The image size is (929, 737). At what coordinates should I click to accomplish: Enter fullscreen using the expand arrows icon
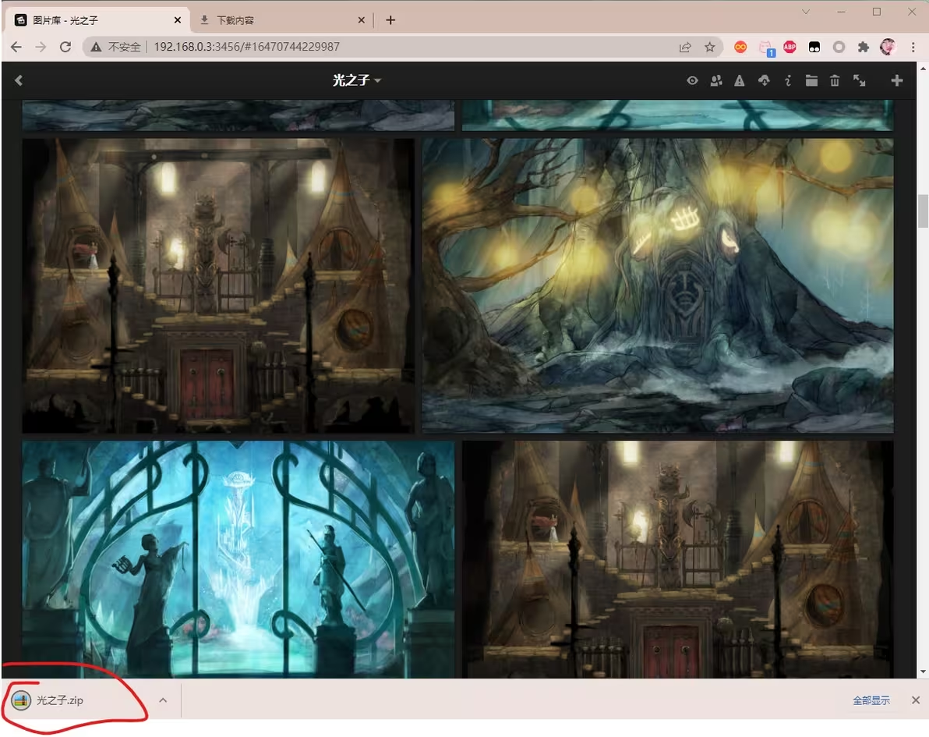pos(860,80)
